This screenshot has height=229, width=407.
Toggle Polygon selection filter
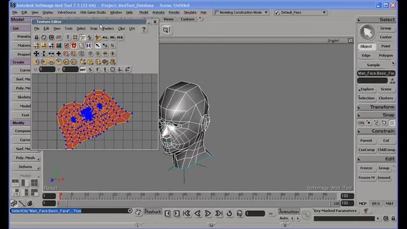tap(386, 55)
